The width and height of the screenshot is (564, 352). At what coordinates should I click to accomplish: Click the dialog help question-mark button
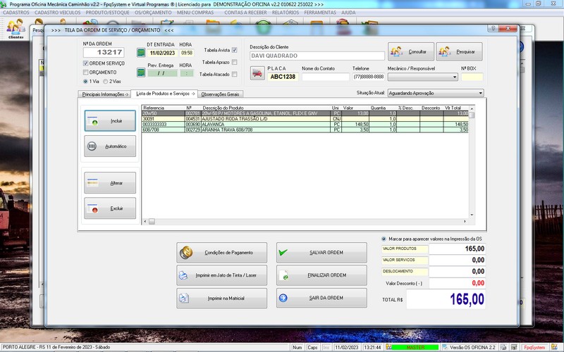(493, 28)
